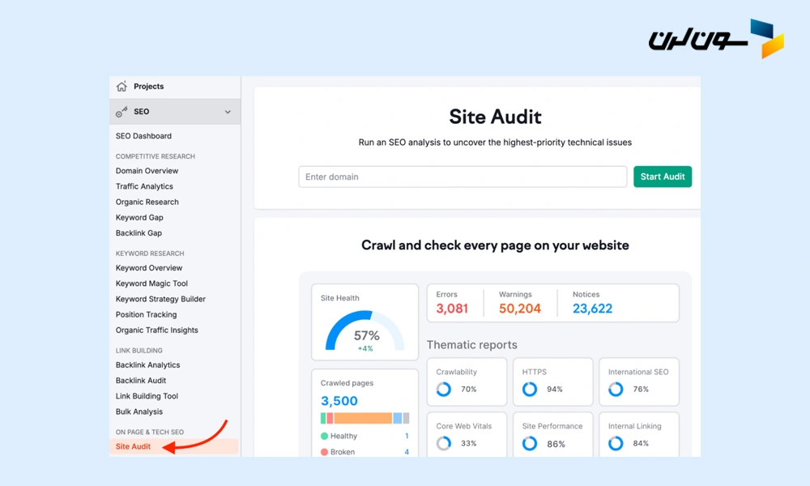Open SEO Dashboard in the sidebar
The image size is (810, 486).
pyautogui.click(x=143, y=136)
